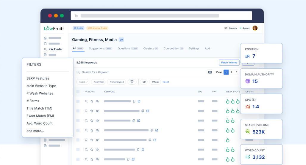306x165 pixels.
Task: Click the magnifier action in the first keyword row
Action: click(x=86, y=101)
